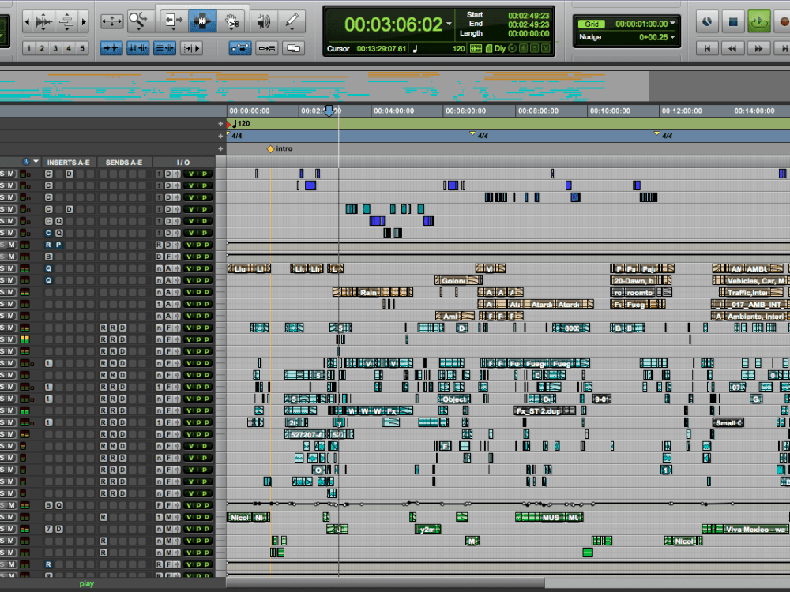Adjust audio waveform zoom icon
This screenshot has width=790, height=592.
[43, 21]
